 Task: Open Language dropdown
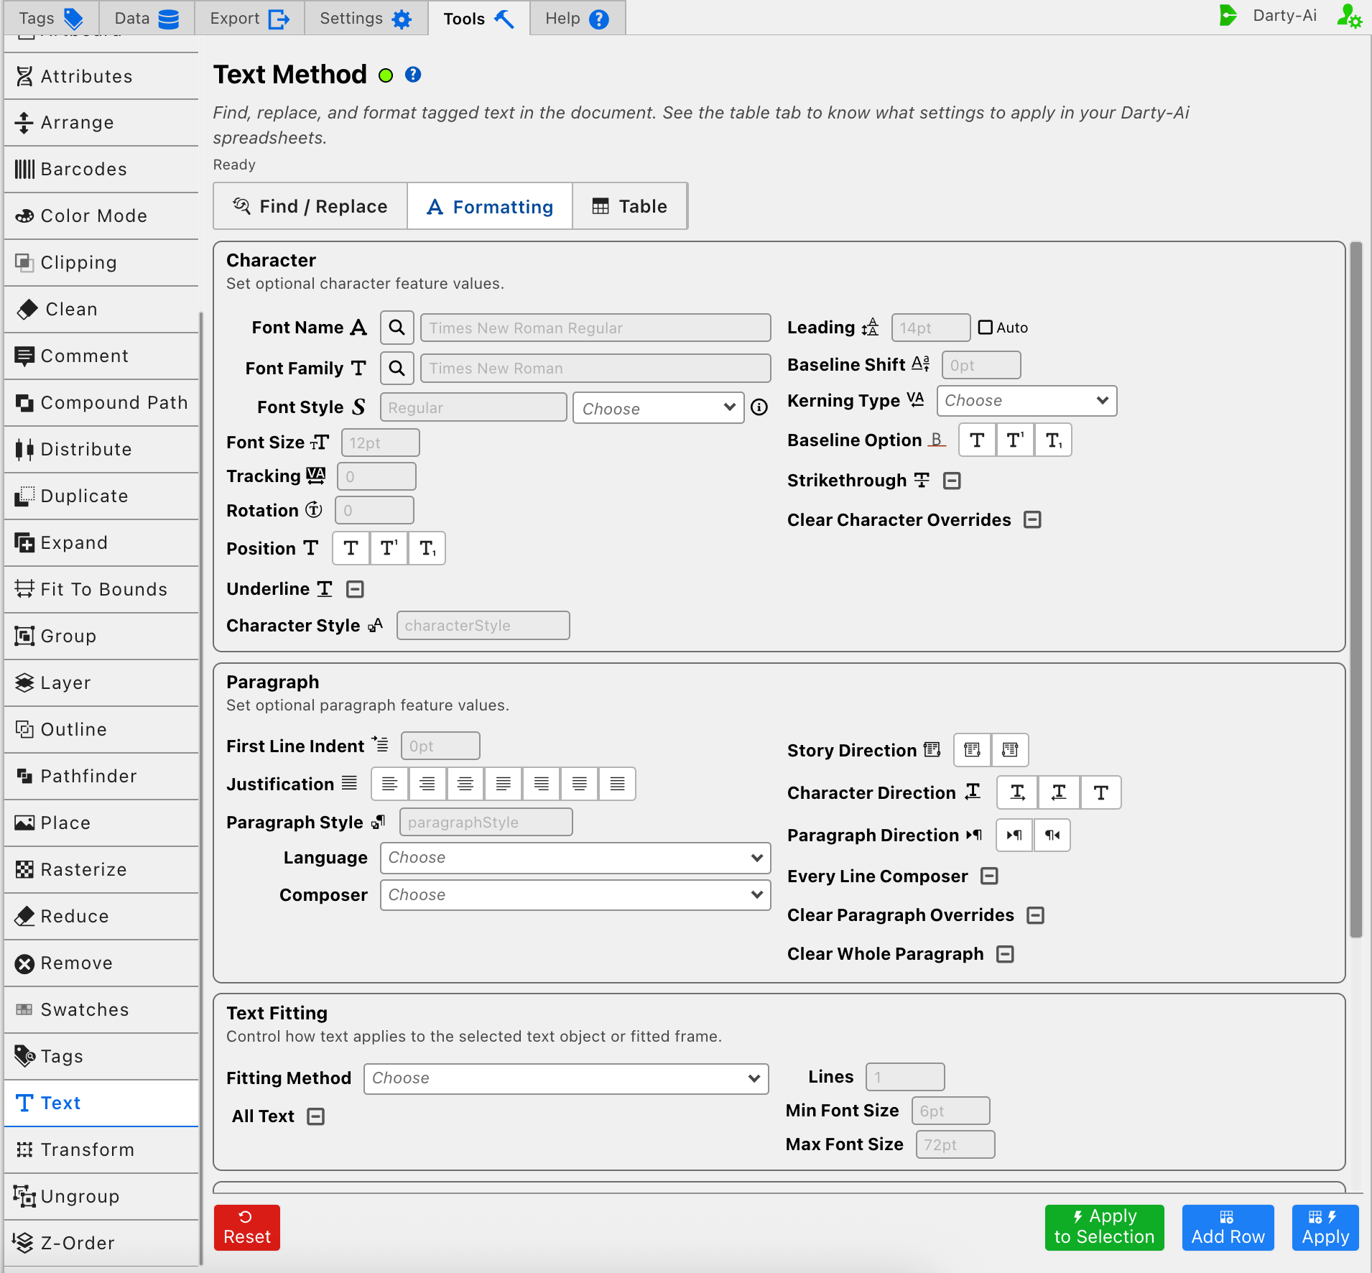pos(575,858)
